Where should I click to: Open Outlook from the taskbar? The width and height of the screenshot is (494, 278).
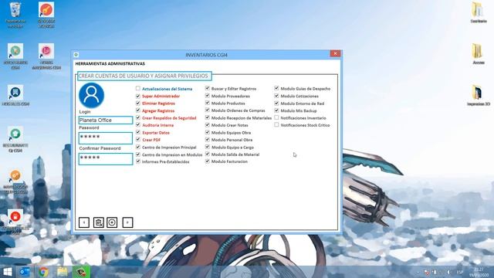coord(25,272)
